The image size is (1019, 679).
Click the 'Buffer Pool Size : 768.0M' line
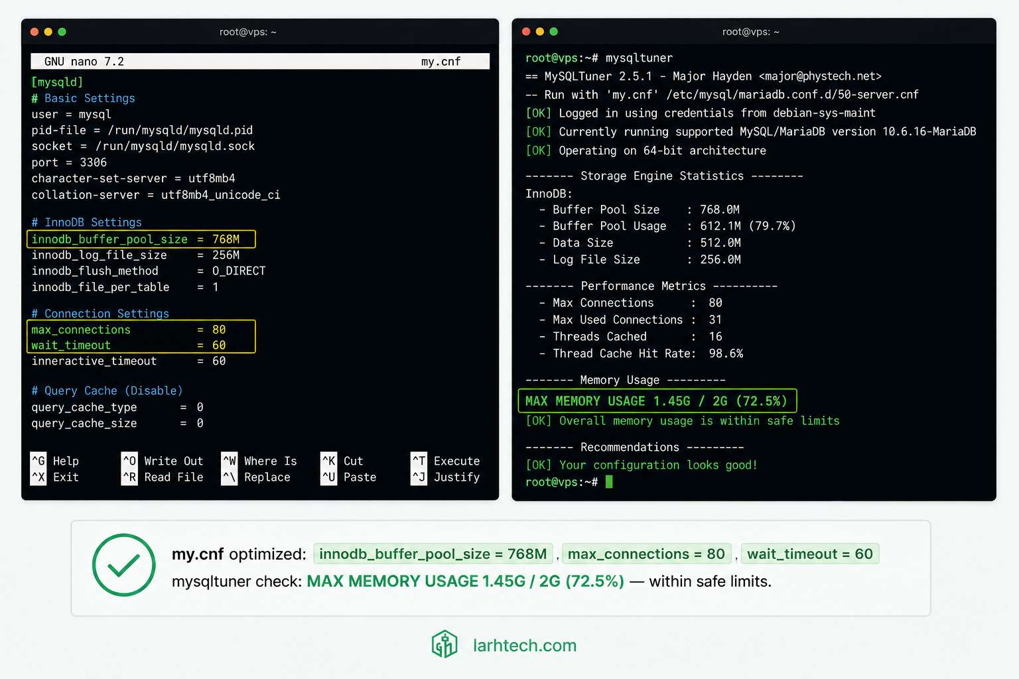point(640,210)
